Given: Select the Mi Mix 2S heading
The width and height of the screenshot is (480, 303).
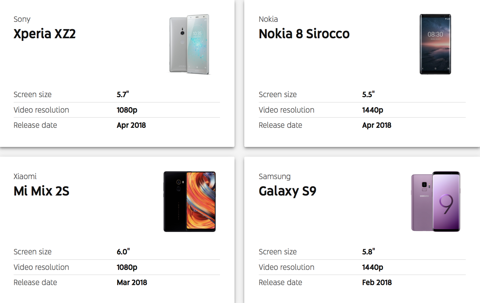Looking at the screenshot, I should point(42,191).
